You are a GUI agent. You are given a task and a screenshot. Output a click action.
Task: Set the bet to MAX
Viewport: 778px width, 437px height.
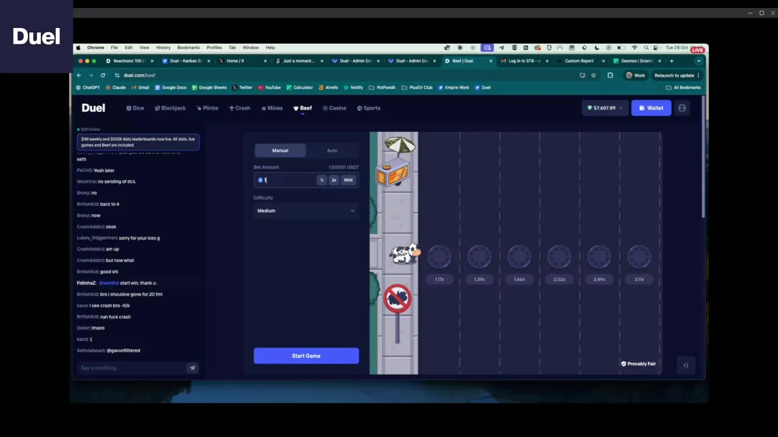click(348, 180)
